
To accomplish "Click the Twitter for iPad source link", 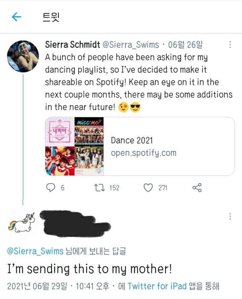I will pos(157,286).
